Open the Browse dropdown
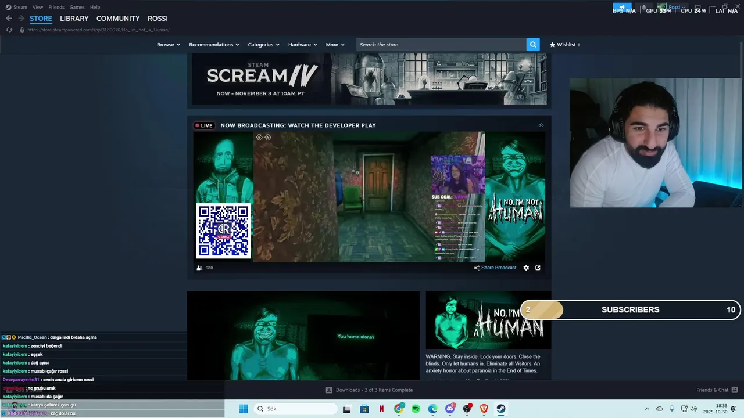Screen dimensions: 744x418 (x=169, y=45)
